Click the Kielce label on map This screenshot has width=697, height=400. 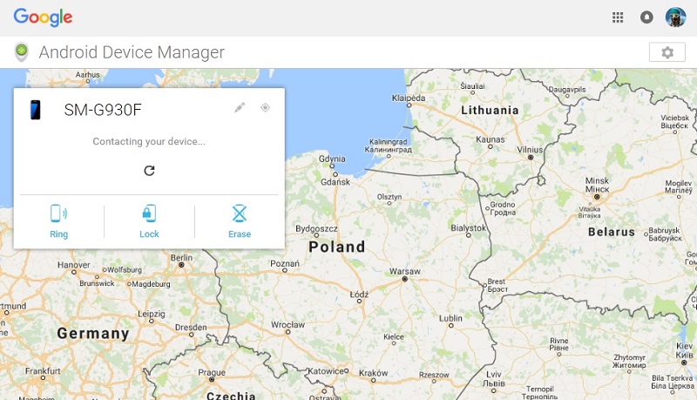tap(394, 337)
